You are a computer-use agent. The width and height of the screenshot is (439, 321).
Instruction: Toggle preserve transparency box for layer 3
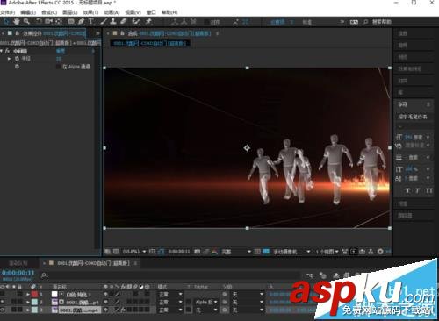(x=189, y=310)
